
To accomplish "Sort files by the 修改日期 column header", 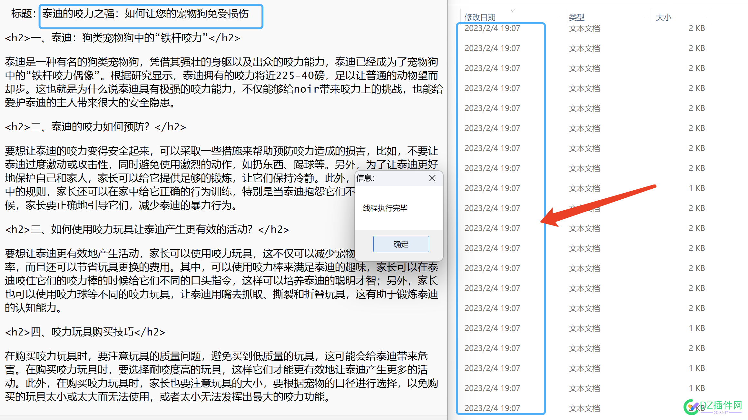I will point(480,17).
